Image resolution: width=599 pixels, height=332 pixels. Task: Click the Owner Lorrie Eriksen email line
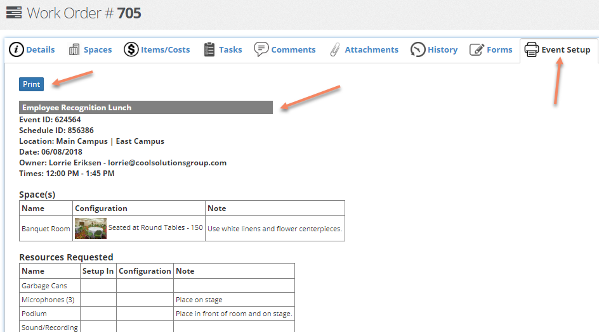tap(123, 163)
